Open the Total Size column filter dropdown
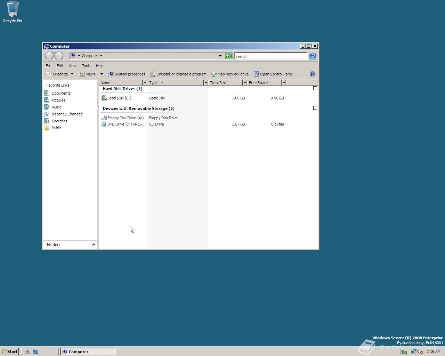The height and width of the screenshot is (356, 445). coord(245,83)
